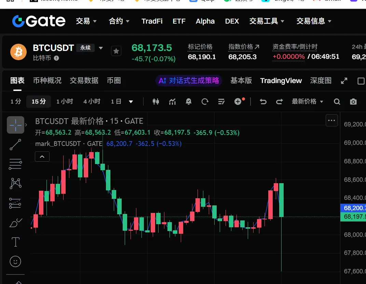This screenshot has width=366, height=284.
Task: Click the mark_BTCUSDT · GATE legend entry
Action: tap(69, 144)
